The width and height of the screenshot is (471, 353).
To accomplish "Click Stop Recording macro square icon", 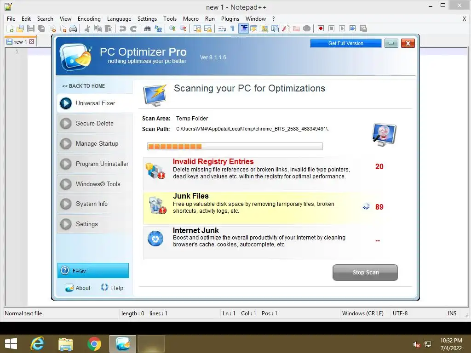I will click(331, 28).
